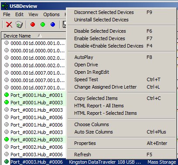Click the red circle disable toolbar icon
Viewport: 178px width, 165px height.
(33, 24)
